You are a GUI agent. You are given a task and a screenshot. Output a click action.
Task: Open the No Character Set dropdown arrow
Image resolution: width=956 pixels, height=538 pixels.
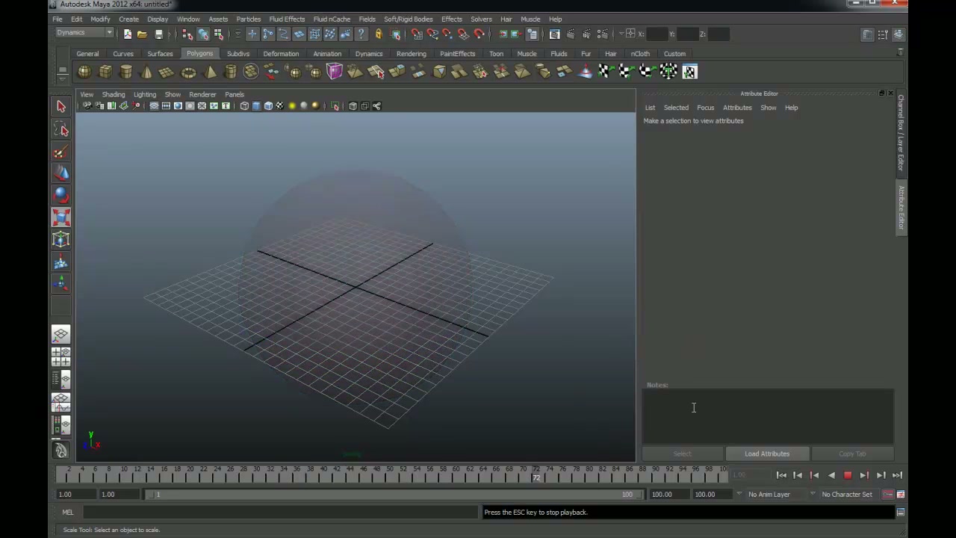[813, 494]
